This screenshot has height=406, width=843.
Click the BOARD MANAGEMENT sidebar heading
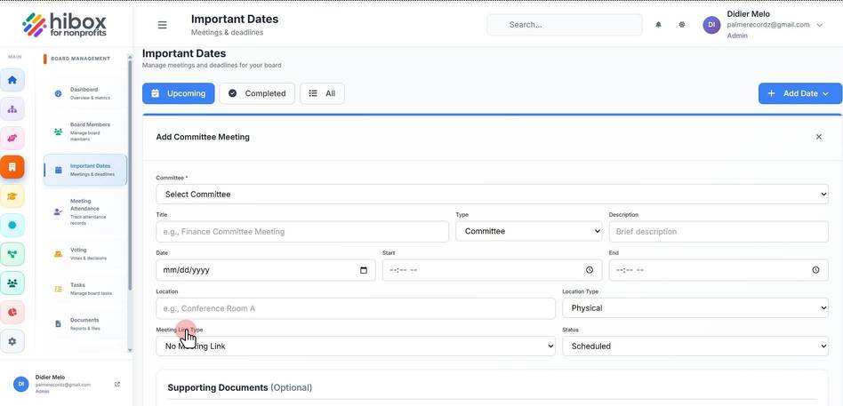pyautogui.click(x=80, y=59)
